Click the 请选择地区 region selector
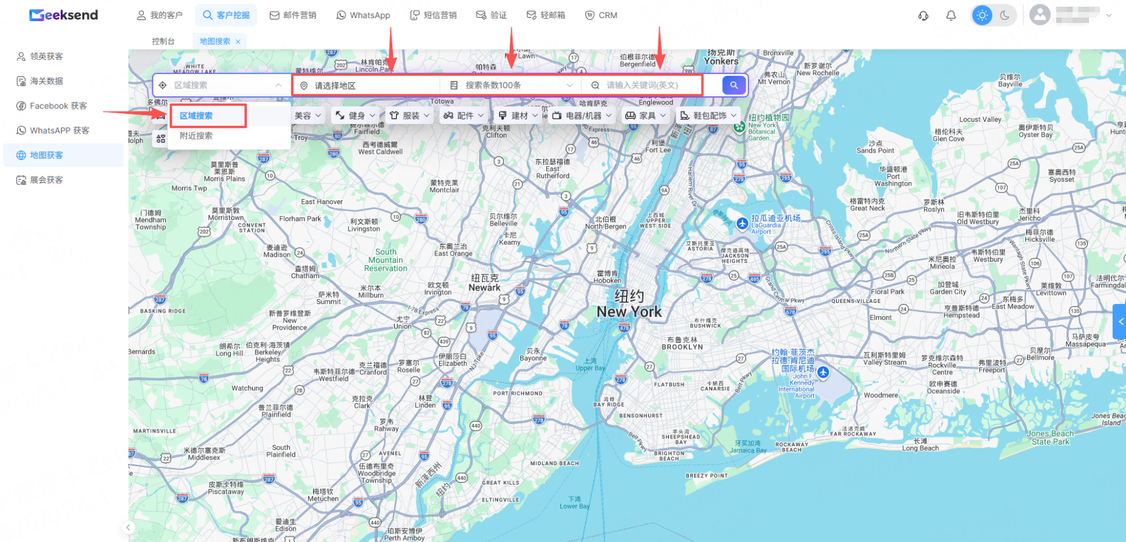This screenshot has width=1126, height=542. pos(367,85)
